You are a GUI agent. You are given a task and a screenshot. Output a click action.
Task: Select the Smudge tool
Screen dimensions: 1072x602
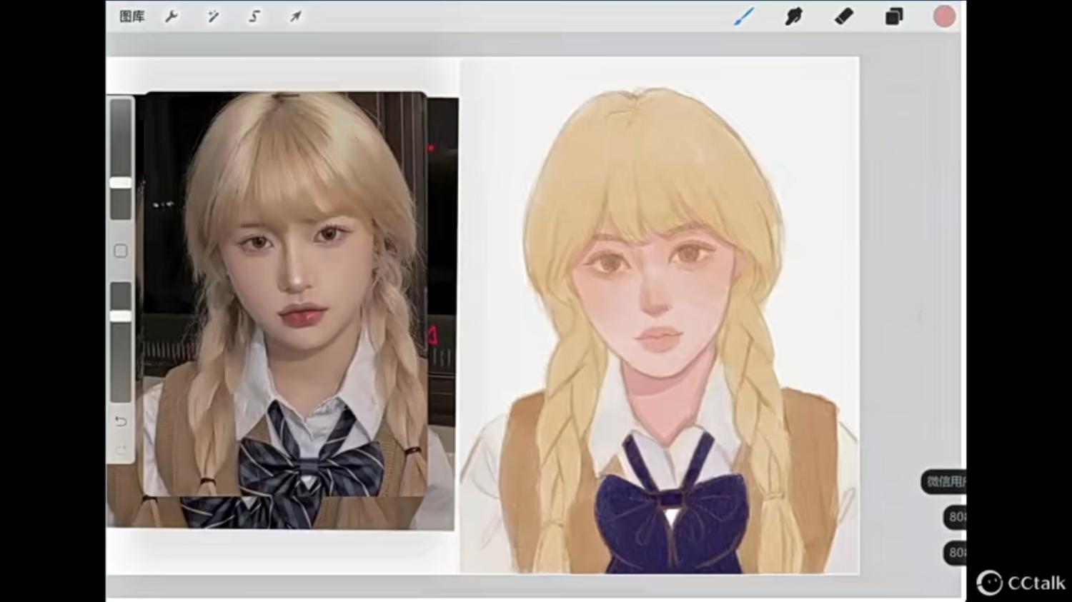pos(793,16)
